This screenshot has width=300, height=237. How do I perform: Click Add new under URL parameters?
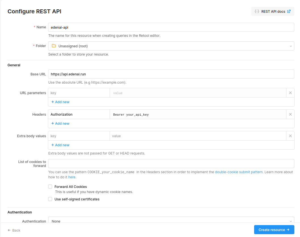coord(60,102)
